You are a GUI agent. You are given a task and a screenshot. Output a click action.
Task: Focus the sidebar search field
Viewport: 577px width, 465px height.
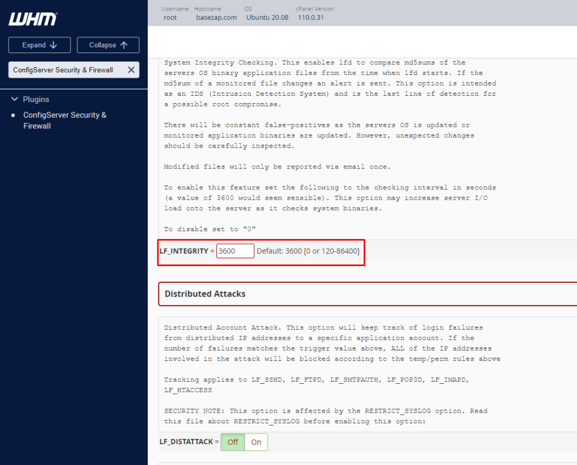pos(68,70)
